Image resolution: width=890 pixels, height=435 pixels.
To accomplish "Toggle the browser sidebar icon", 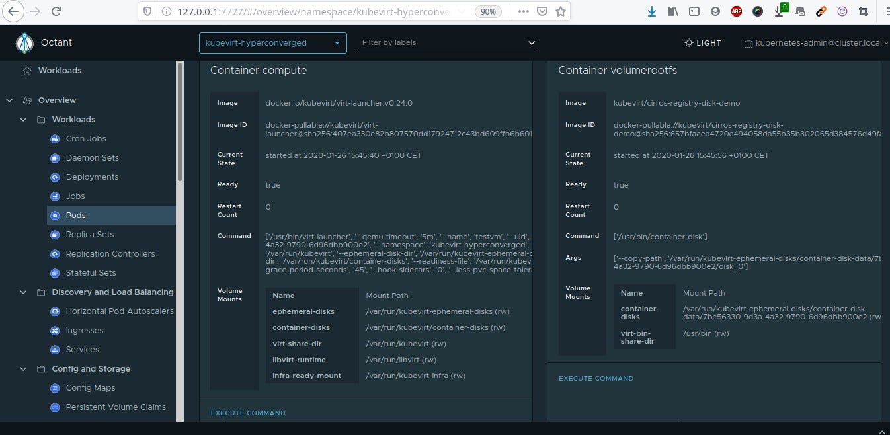I will [694, 11].
